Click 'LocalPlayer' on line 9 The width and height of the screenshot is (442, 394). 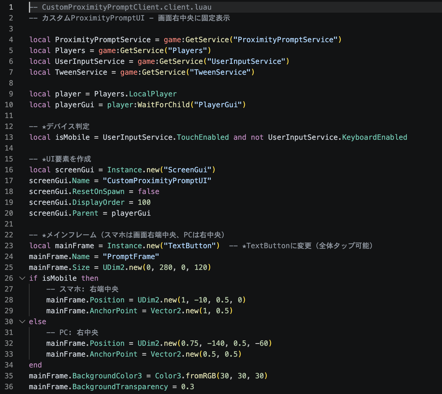[x=153, y=94]
